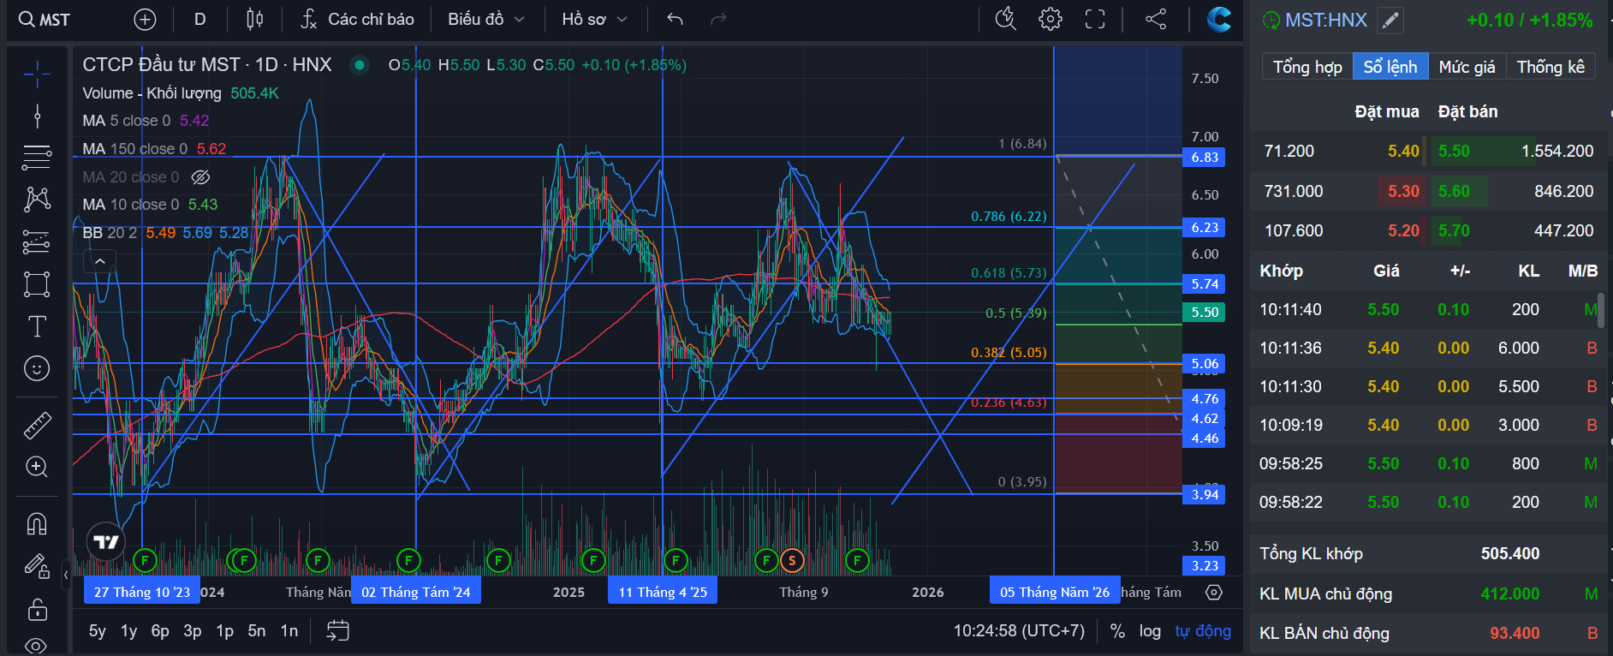Open price scale settings gear on time axis
Viewport: 1613px width, 656px height.
click(x=1214, y=592)
